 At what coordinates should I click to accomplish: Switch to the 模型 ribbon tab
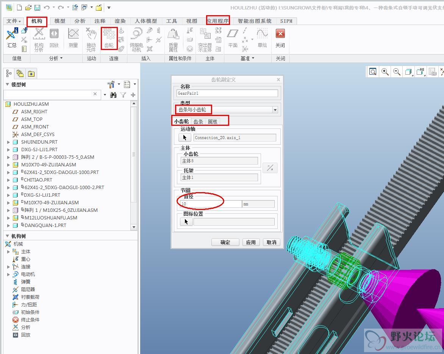click(60, 21)
